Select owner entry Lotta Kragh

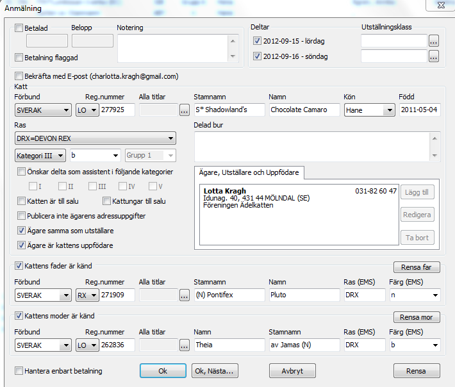click(x=299, y=198)
